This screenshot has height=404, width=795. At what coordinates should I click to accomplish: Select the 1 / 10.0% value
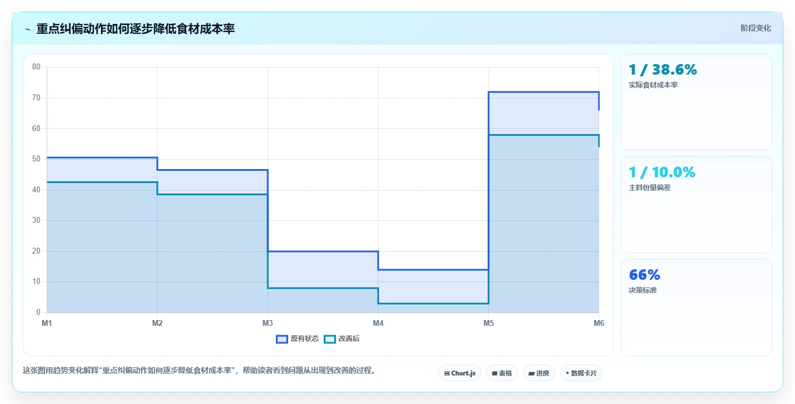(x=662, y=173)
